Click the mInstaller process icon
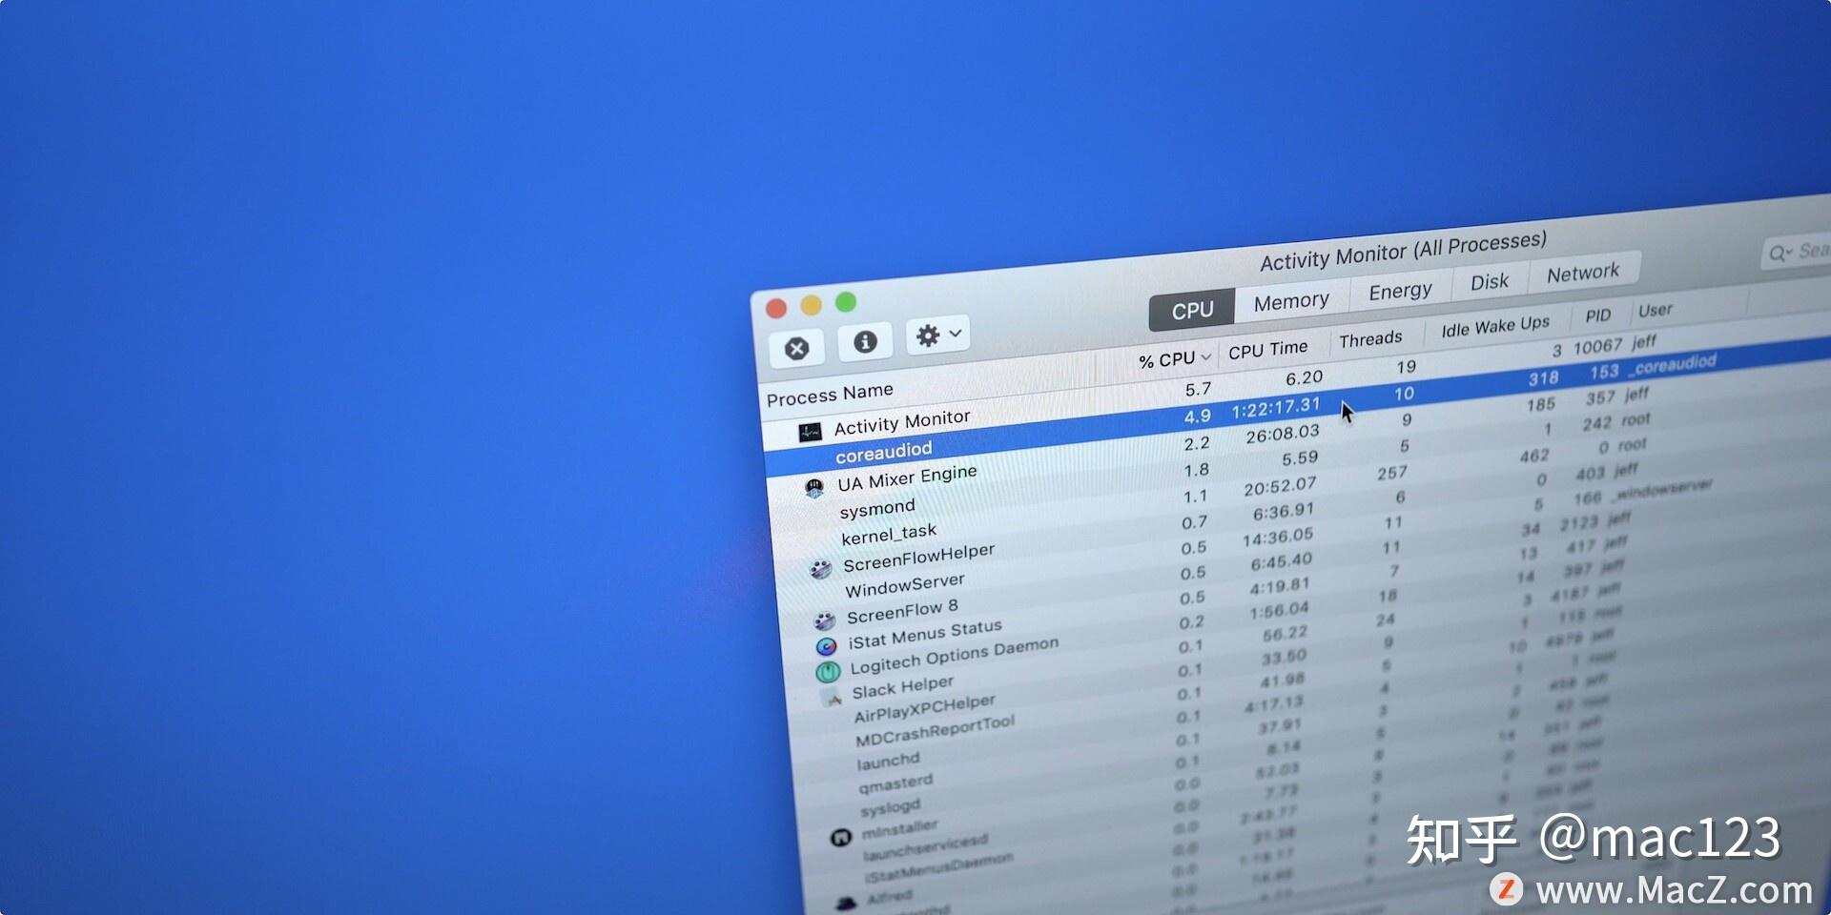Screen dimensions: 1831x915 840,838
